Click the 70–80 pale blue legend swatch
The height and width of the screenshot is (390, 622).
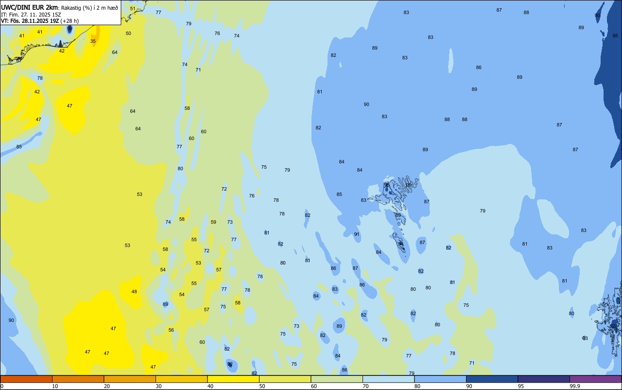(x=388, y=379)
